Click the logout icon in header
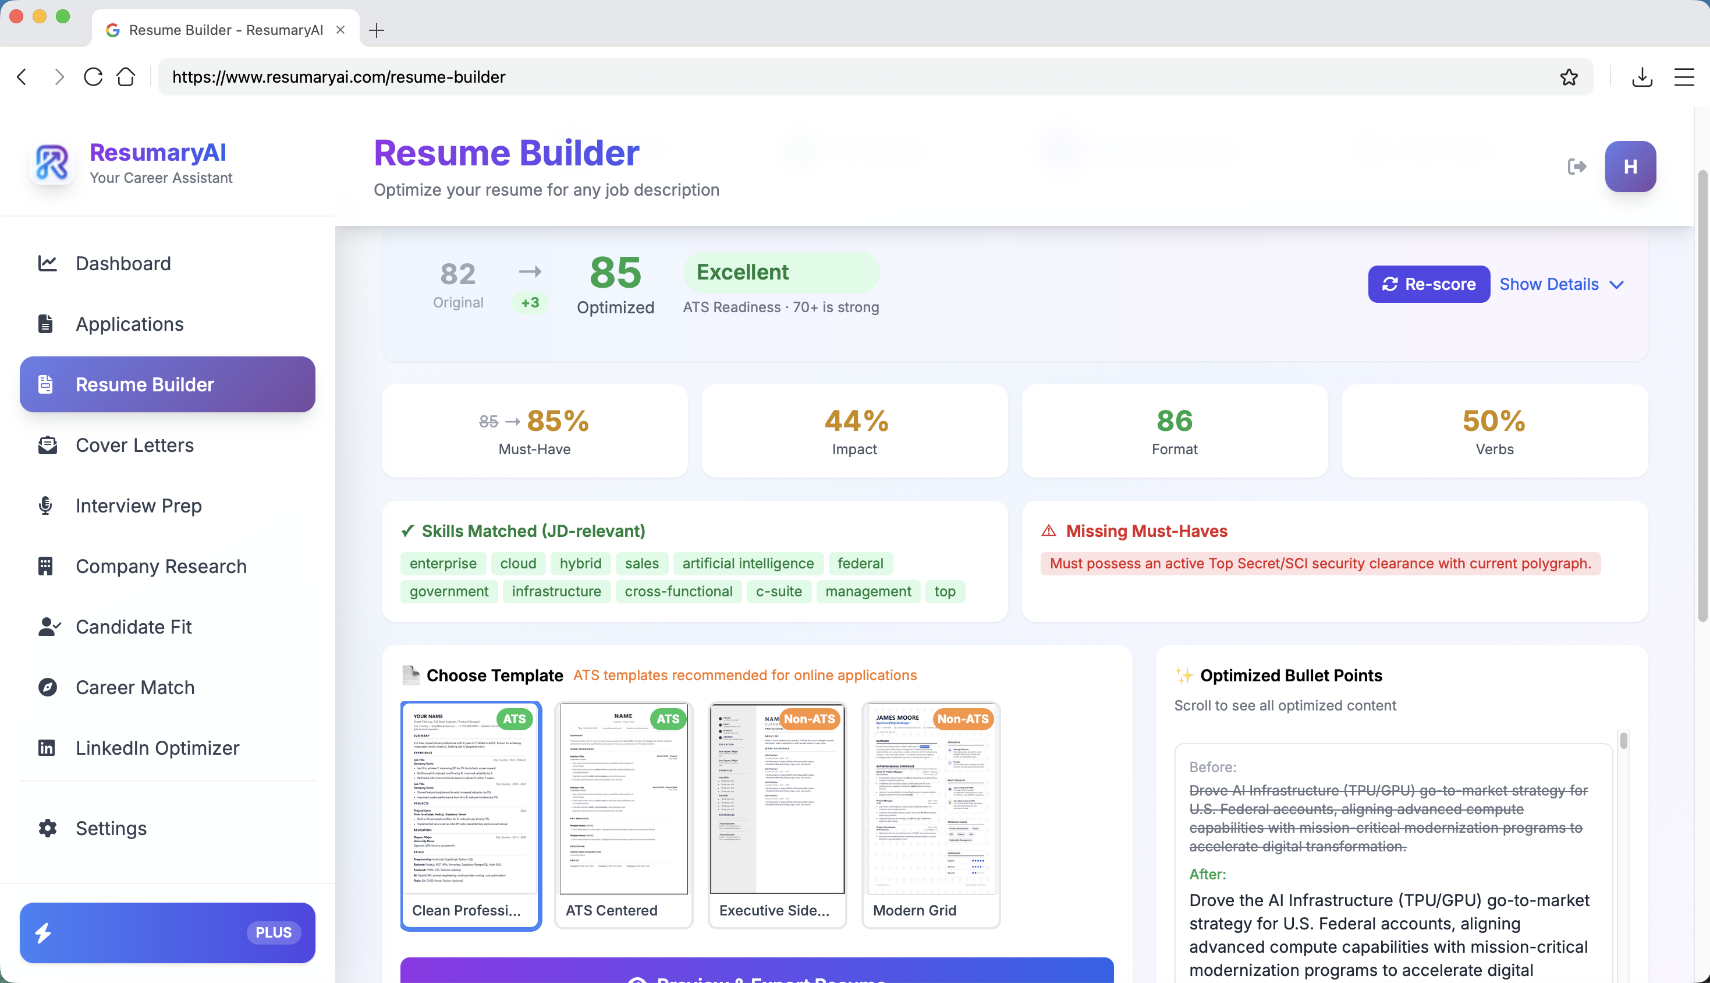Image resolution: width=1710 pixels, height=983 pixels. pyautogui.click(x=1577, y=167)
